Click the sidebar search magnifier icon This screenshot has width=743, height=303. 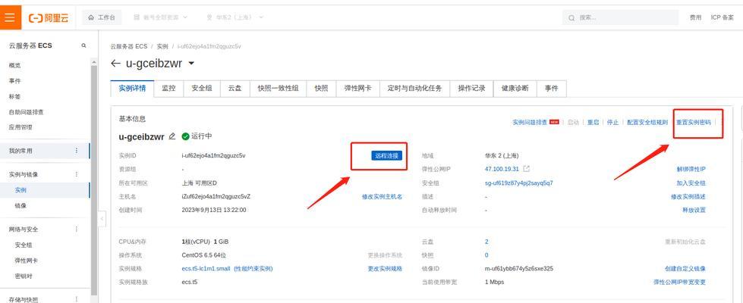click(x=84, y=46)
